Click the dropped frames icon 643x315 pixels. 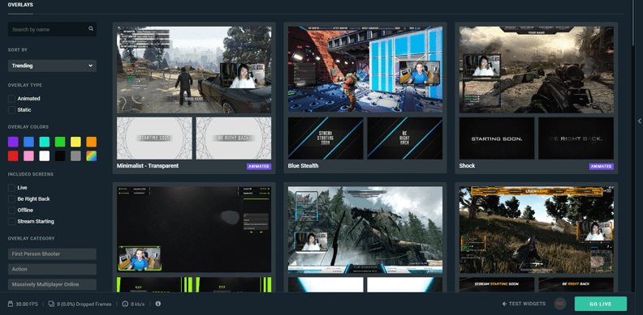(51, 304)
